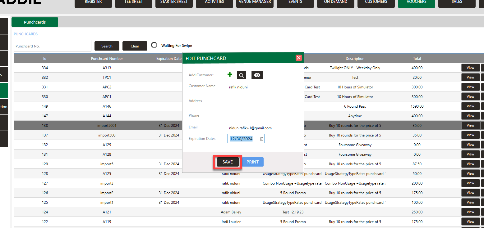Open the Customers menu

pyautogui.click(x=376, y=2)
